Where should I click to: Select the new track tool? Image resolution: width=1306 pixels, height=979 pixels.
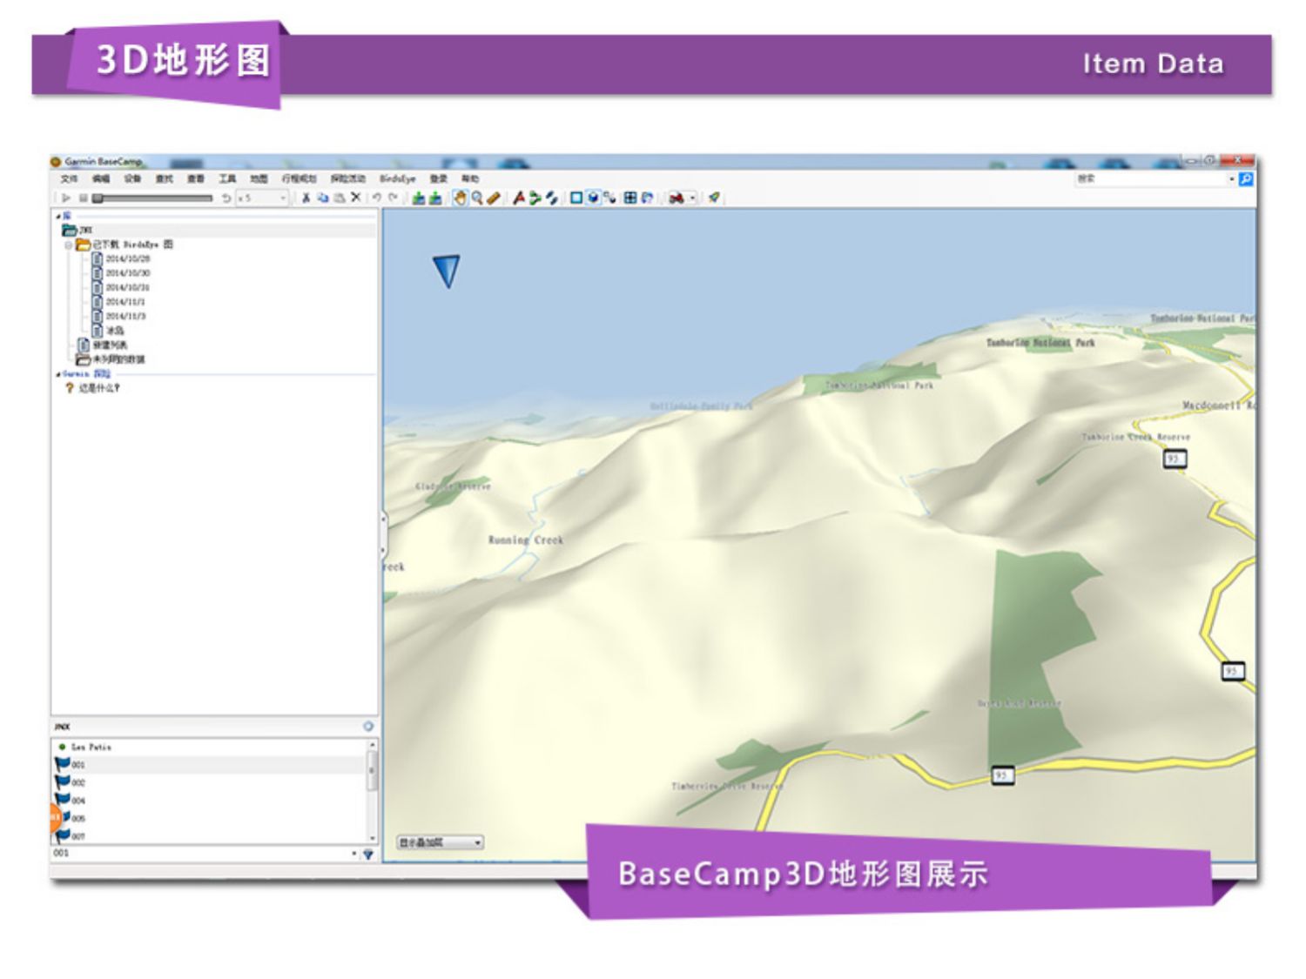551,198
